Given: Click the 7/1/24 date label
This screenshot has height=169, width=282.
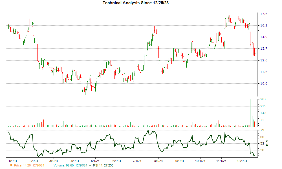Looking at the screenshot, I should [137, 161].
